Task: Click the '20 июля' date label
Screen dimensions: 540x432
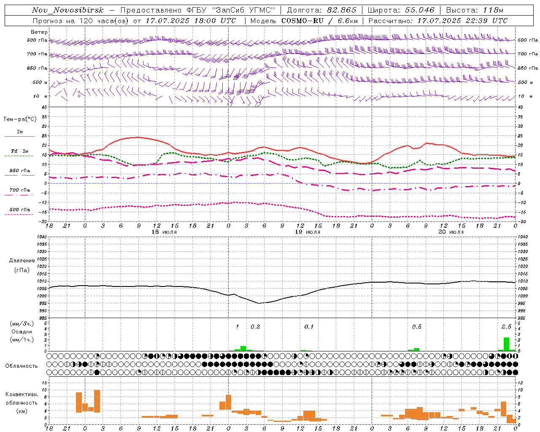Action: [x=451, y=232]
